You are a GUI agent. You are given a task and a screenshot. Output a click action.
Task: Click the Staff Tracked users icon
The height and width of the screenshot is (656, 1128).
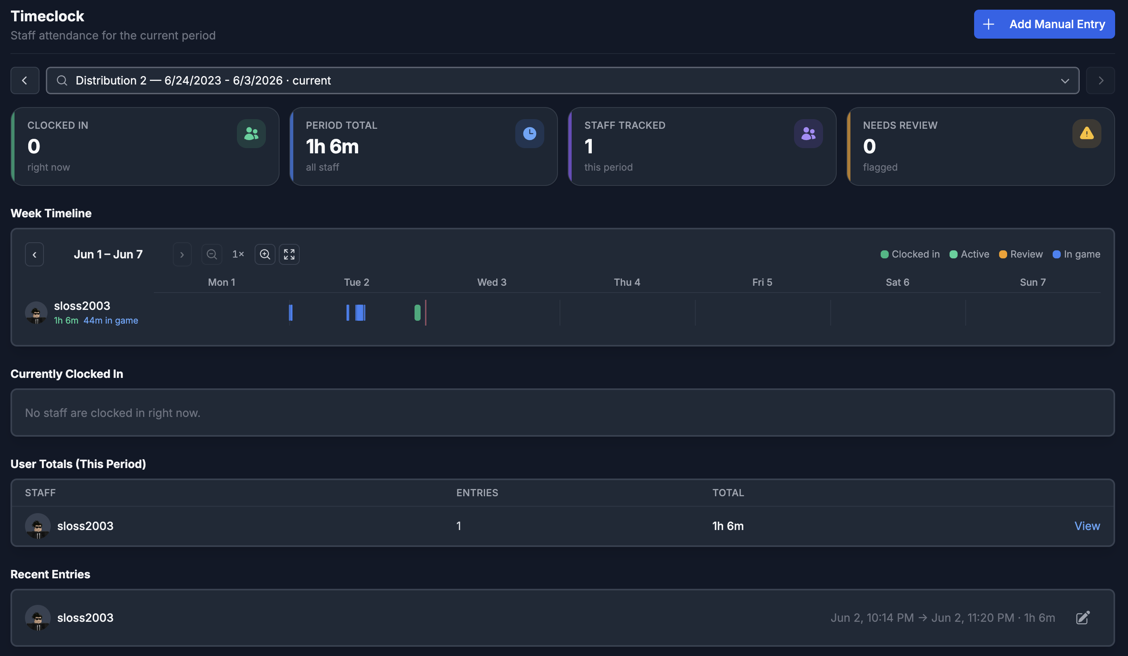[808, 133]
